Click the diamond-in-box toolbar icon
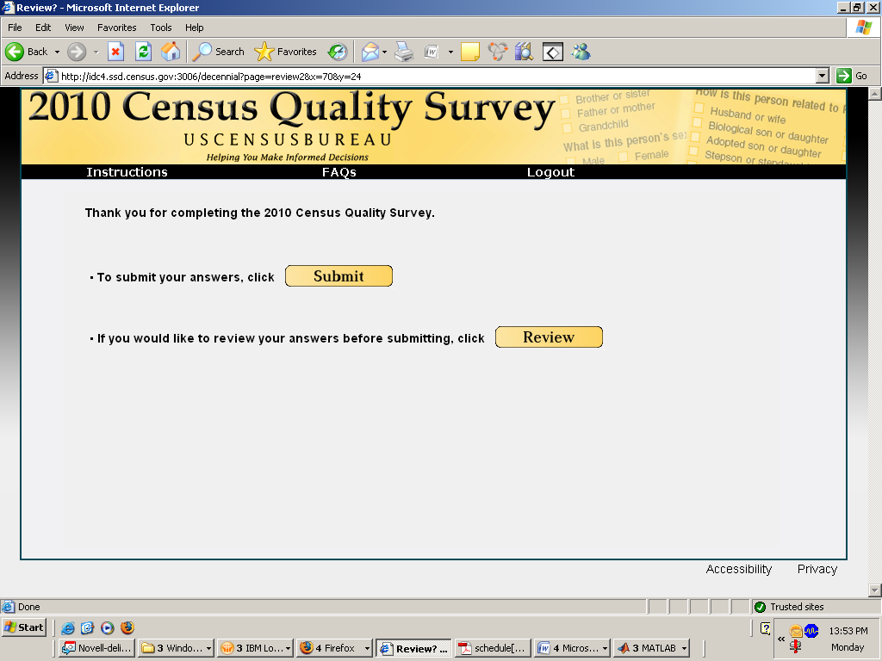Viewport: 882px width, 661px height. 552,53
